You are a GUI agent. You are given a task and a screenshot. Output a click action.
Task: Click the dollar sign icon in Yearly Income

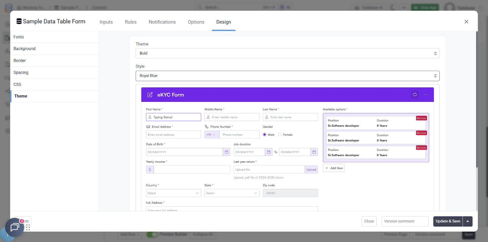[x=150, y=169]
